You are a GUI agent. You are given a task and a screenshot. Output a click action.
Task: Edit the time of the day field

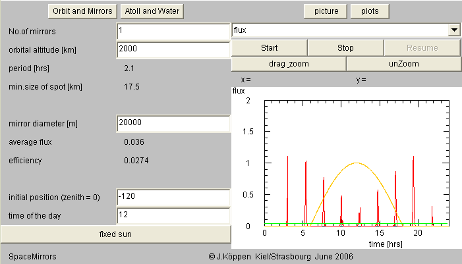coord(173,214)
